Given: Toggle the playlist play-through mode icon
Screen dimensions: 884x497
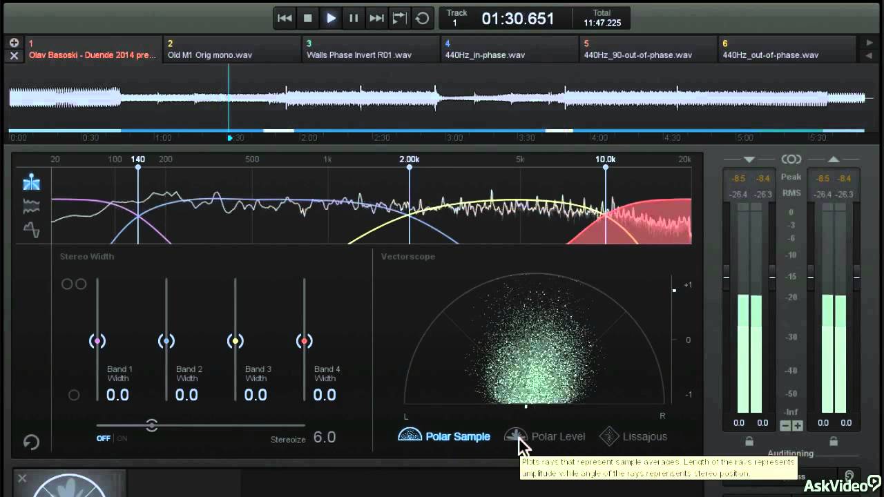Looking at the screenshot, I should coord(399,19).
